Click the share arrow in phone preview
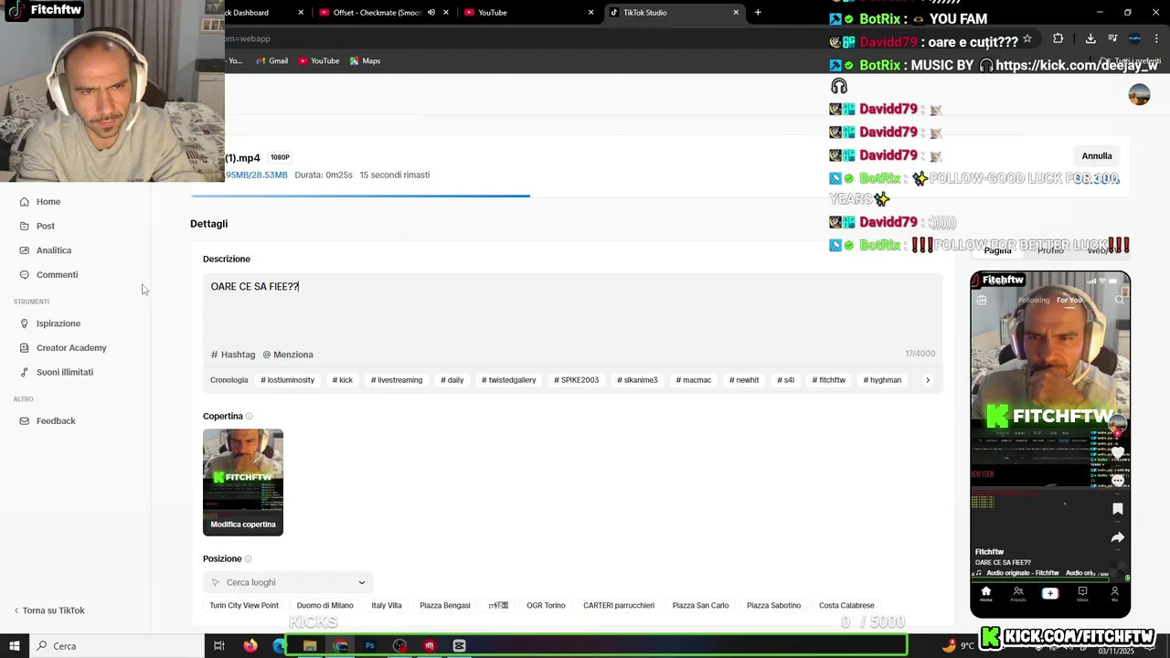The image size is (1170, 658). (1117, 538)
